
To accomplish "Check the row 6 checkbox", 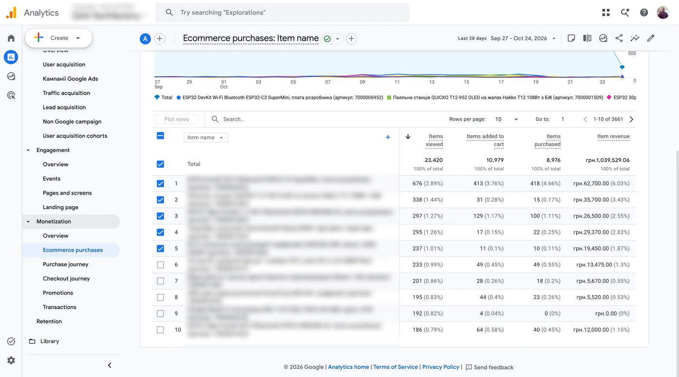I will (x=161, y=265).
